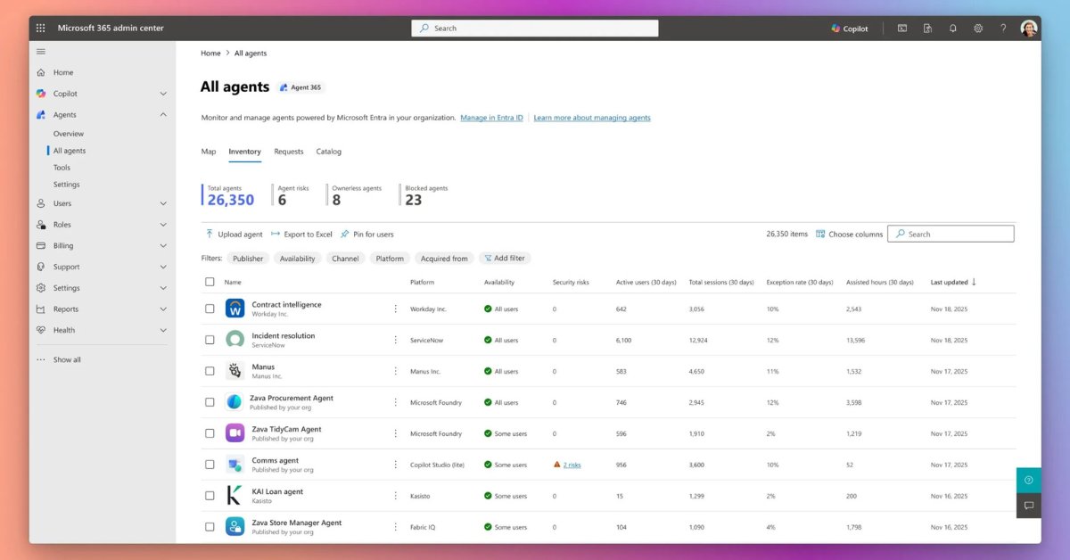Open the Publisher filter pill

248,259
